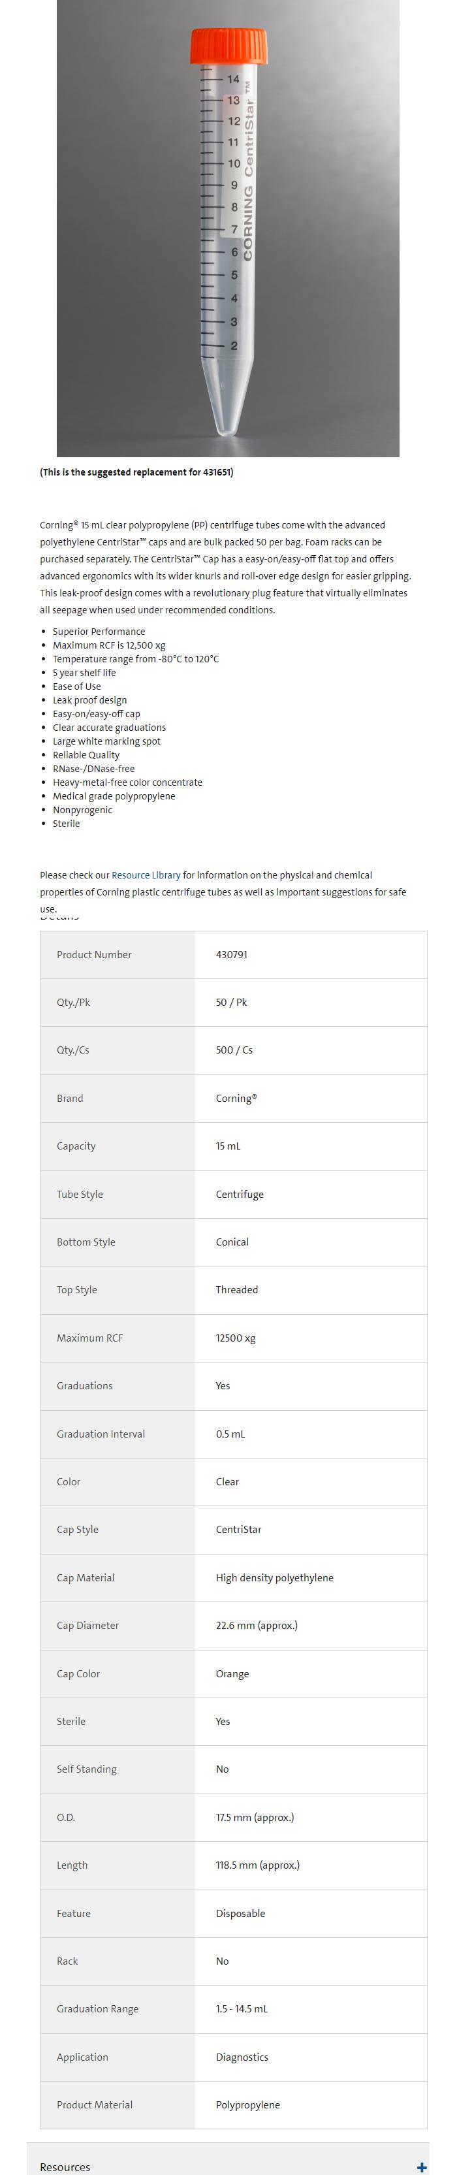Click the orange cap in product photo
This screenshot has width=457, height=2175.
tap(228, 46)
